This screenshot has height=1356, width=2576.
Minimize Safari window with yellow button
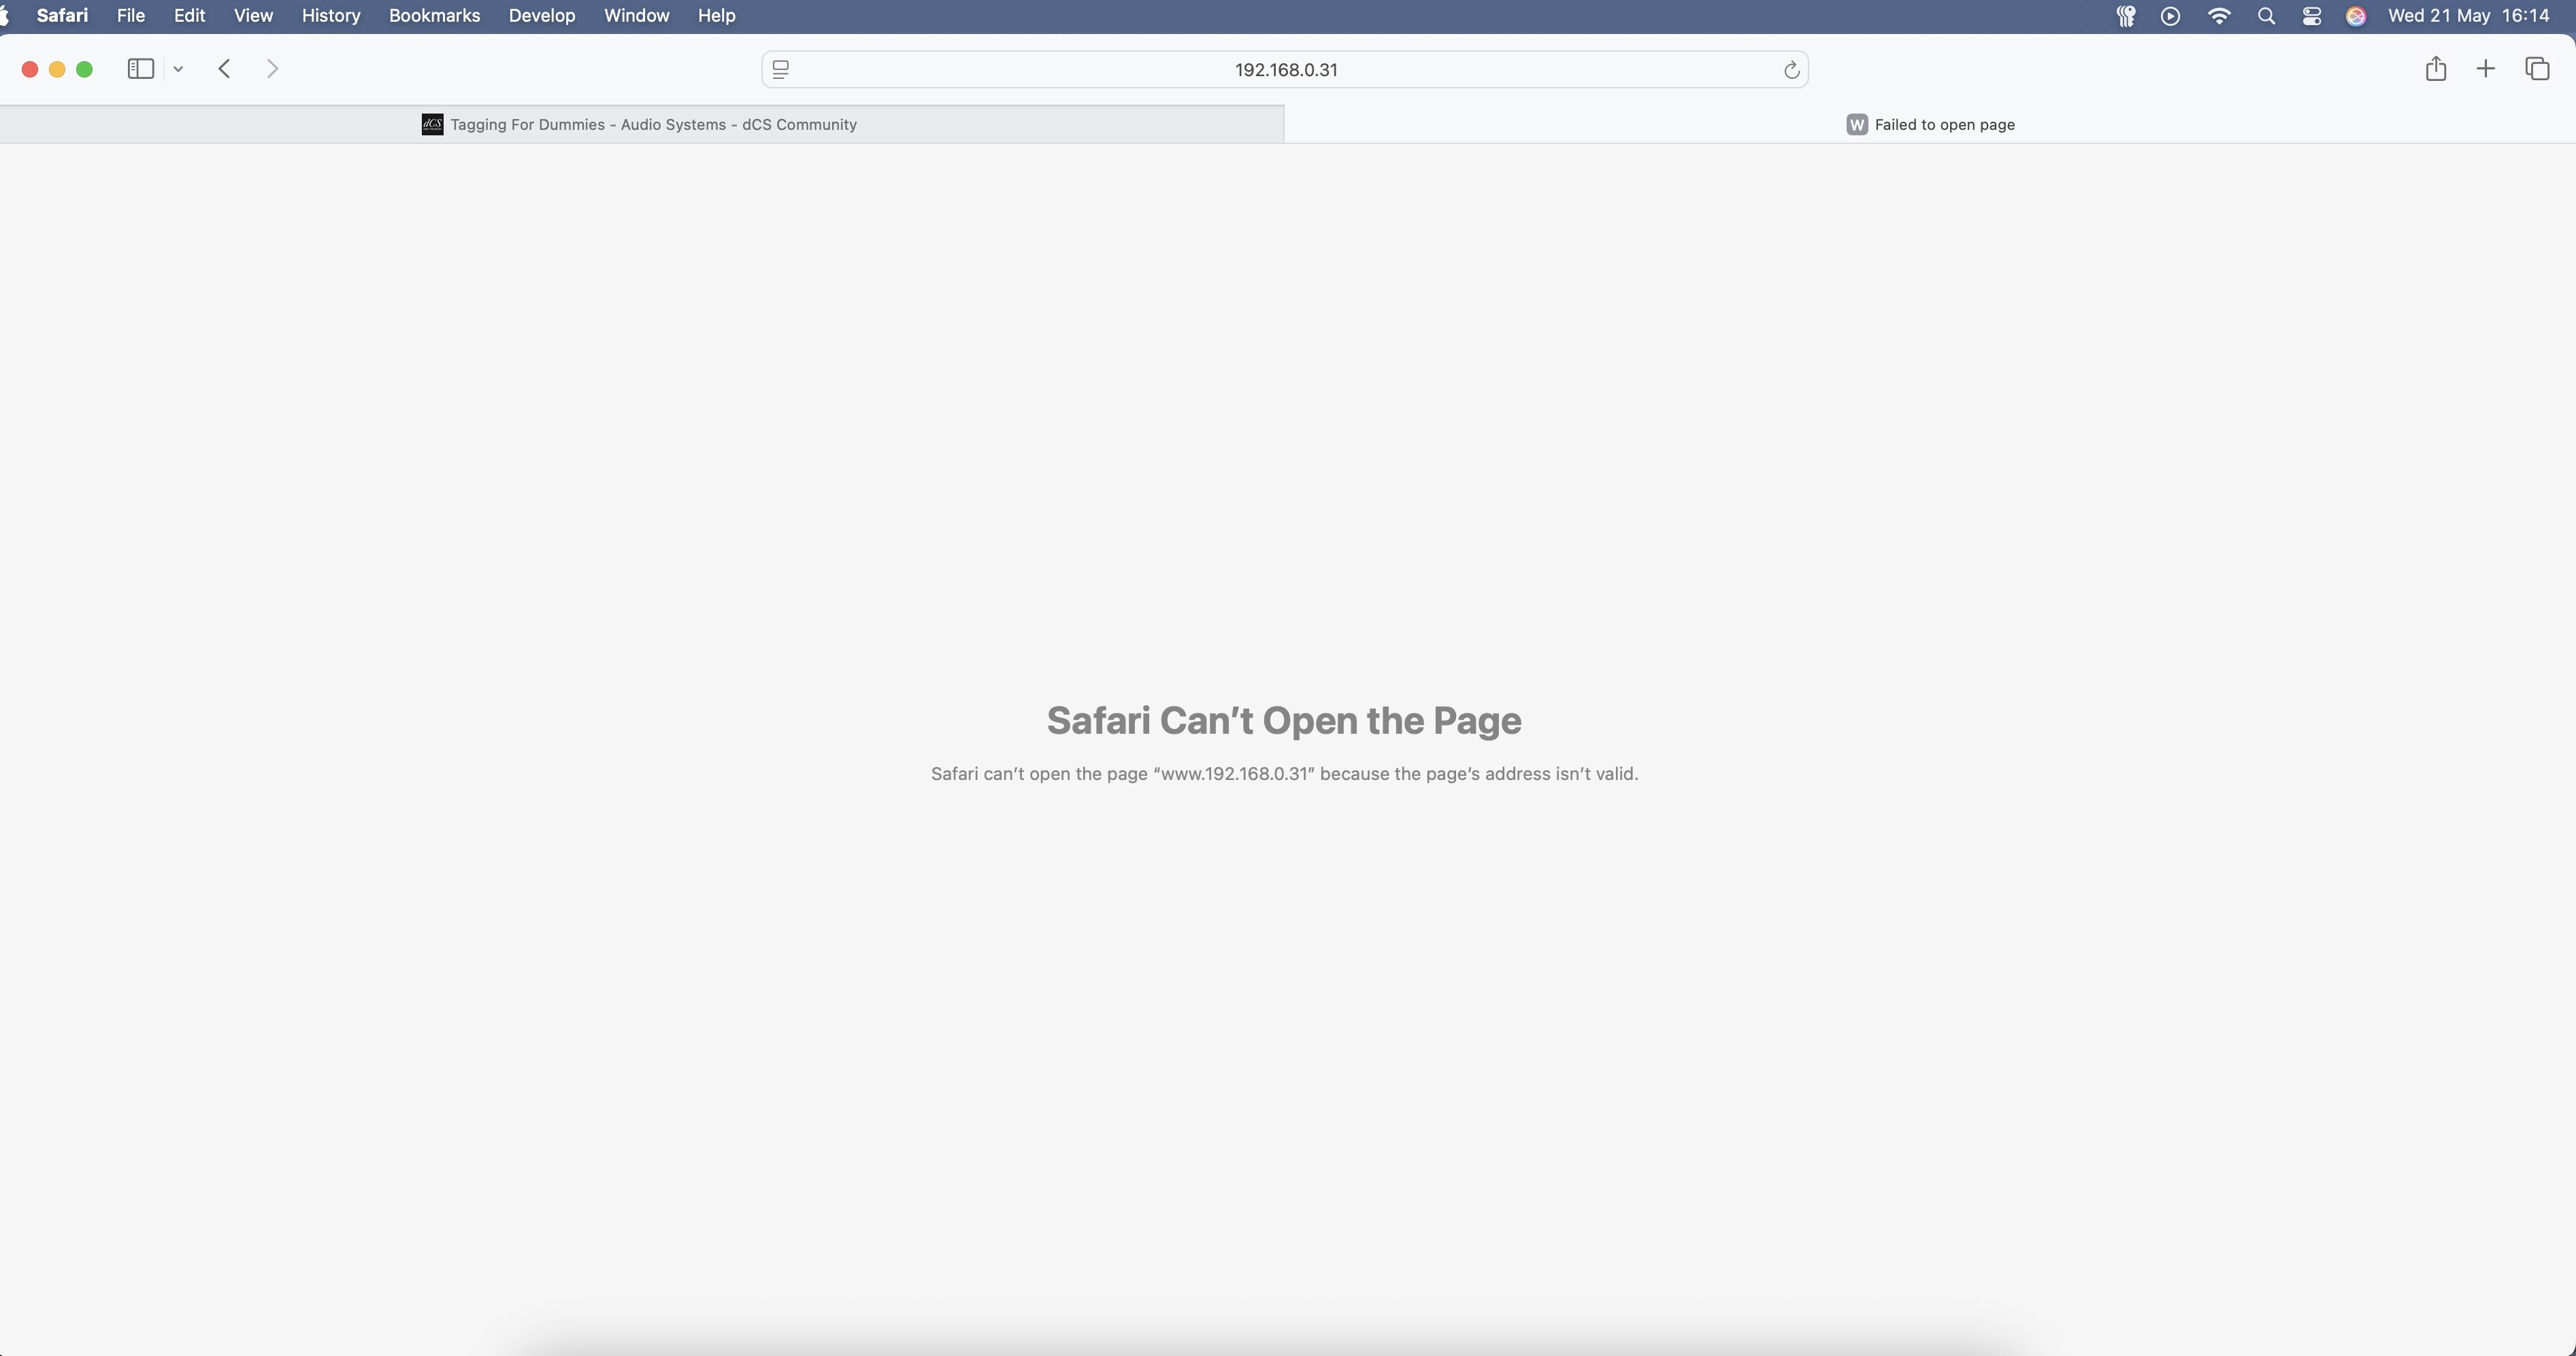(x=57, y=69)
